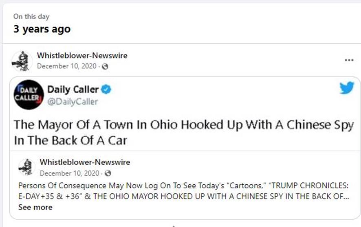Click the trailing ellipsis ending the post text

346,196
